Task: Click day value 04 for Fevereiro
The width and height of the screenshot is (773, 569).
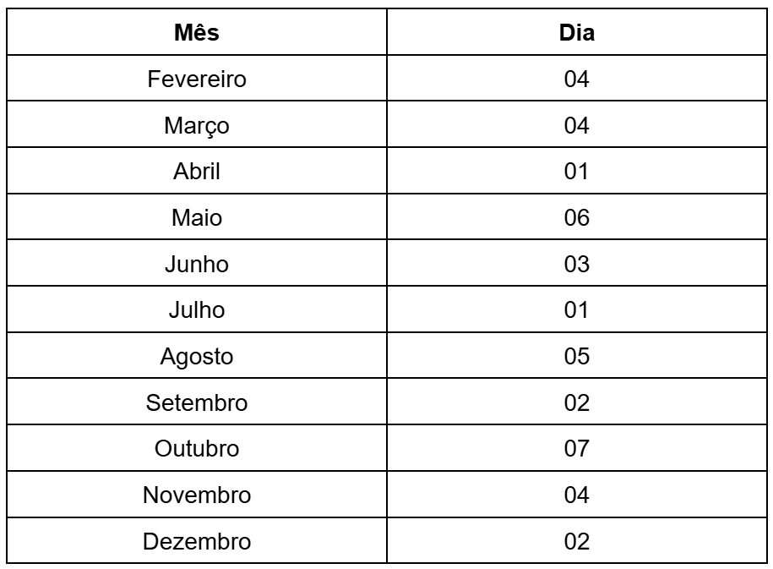Action: click(576, 80)
